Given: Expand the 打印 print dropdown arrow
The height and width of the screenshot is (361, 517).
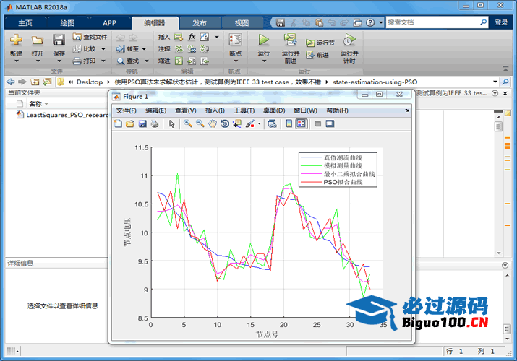Looking at the screenshot, I should (103, 61).
